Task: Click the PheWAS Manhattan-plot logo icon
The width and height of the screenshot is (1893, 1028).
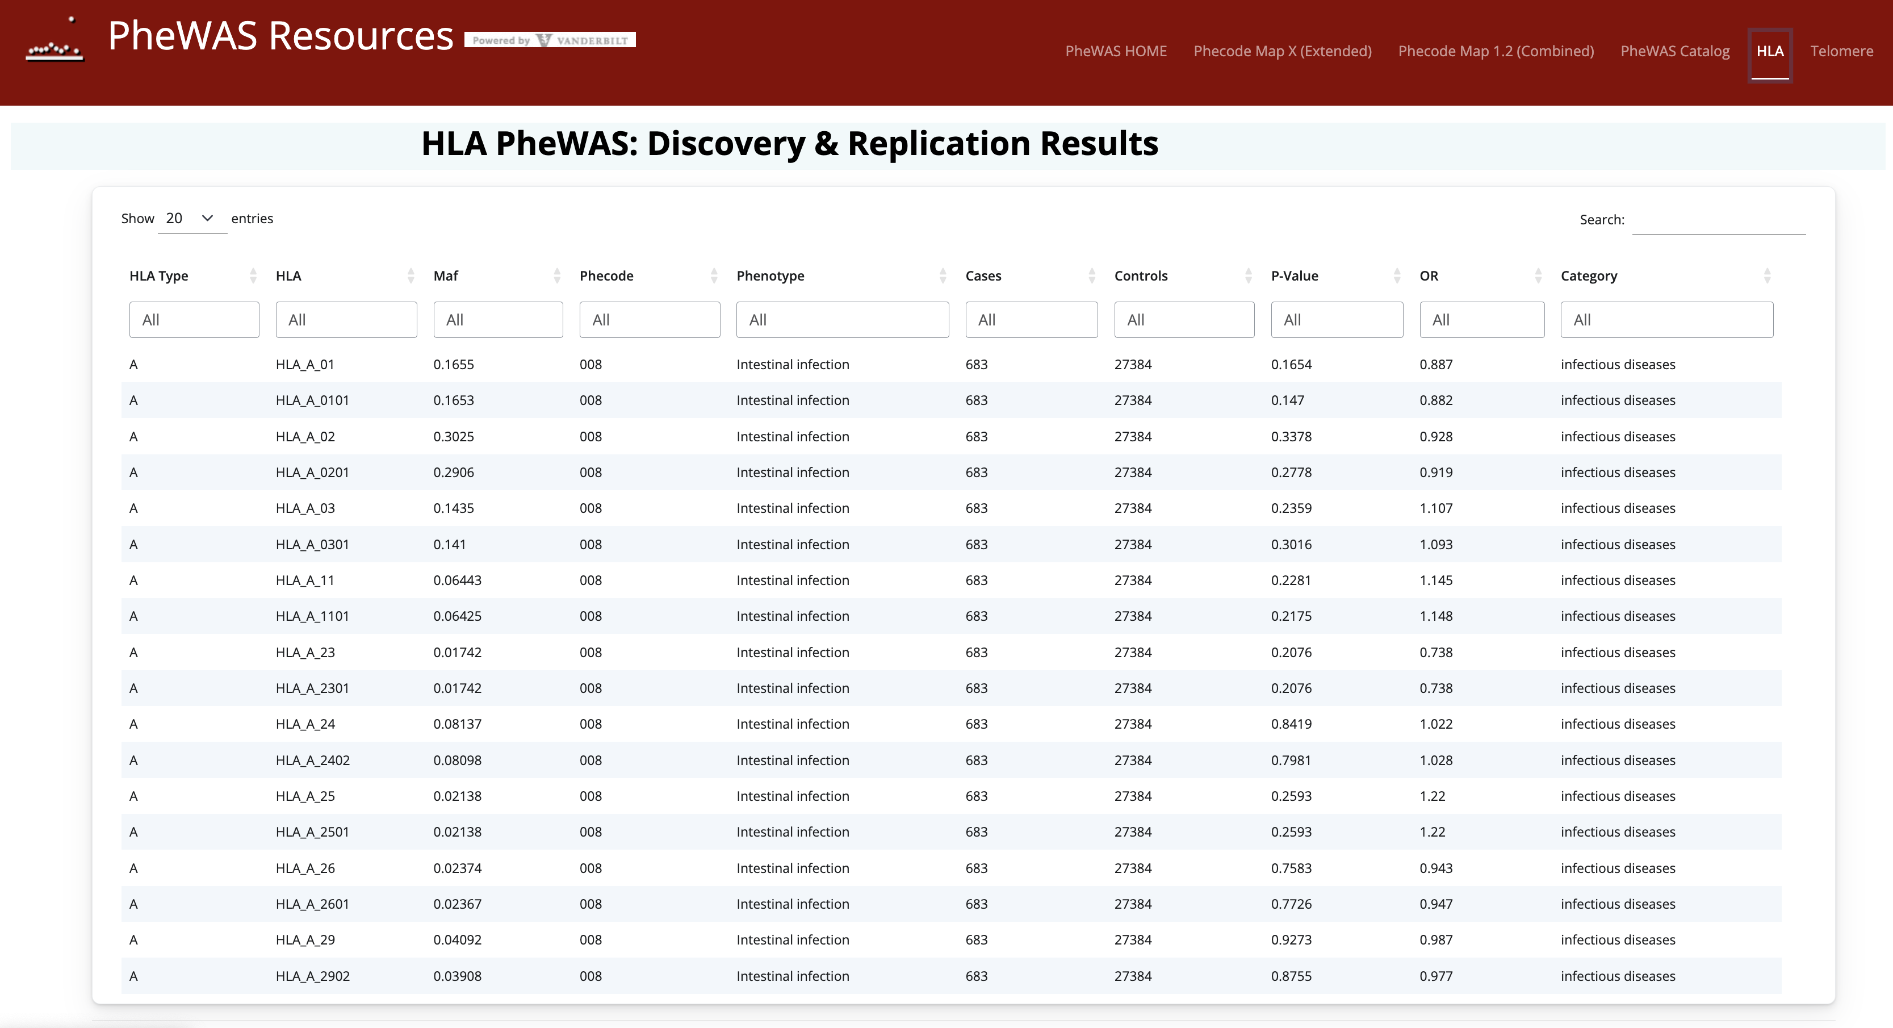Action: tap(55, 41)
